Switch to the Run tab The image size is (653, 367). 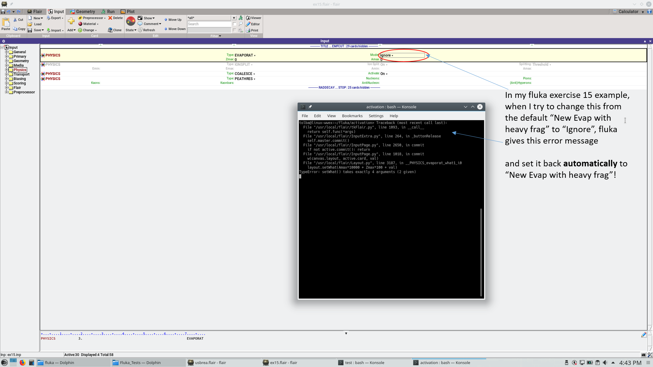pos(108,11)
